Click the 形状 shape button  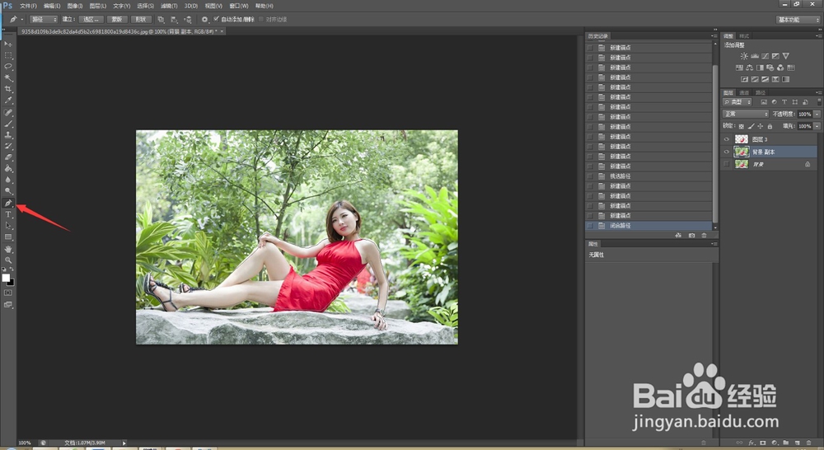tap(142, 20)
